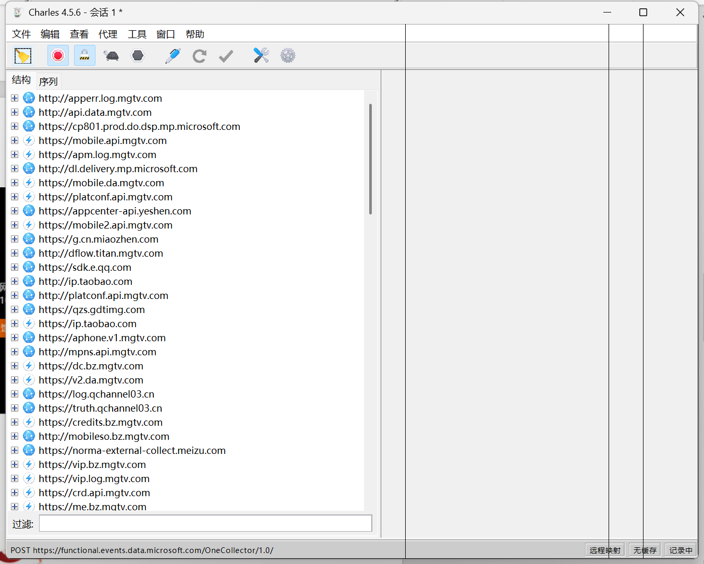The width and height of the screenshot is (704, 564).
Task: Click the POST OneCollector status text
Action: (x=142, y=550)
